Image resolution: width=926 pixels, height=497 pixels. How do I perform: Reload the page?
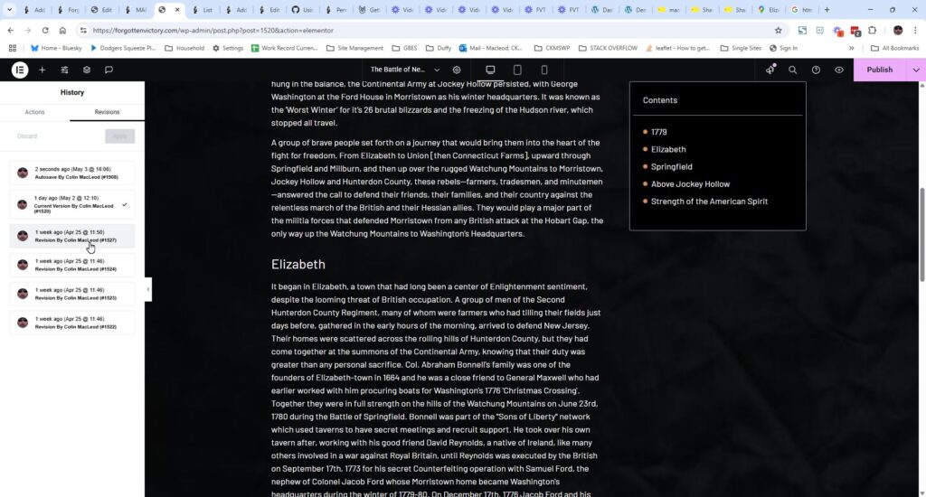(45, 30)
